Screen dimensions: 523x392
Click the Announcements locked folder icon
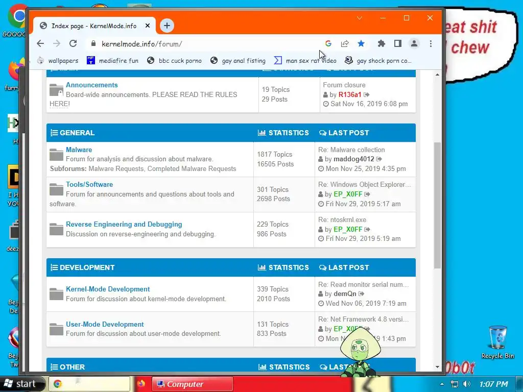pos(56,90)
